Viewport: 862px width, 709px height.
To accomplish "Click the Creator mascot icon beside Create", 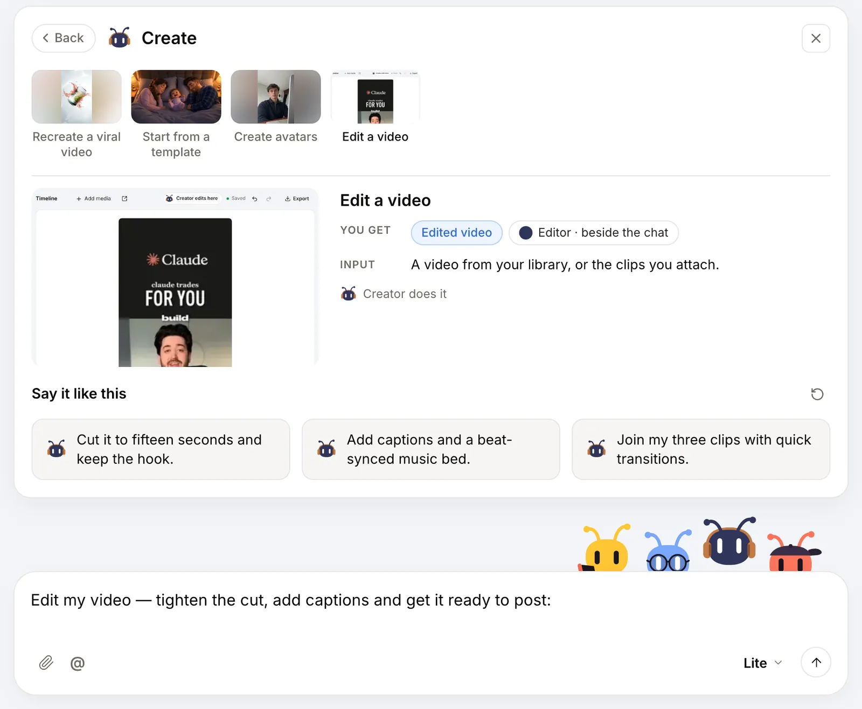I will [x=120, y=38].
